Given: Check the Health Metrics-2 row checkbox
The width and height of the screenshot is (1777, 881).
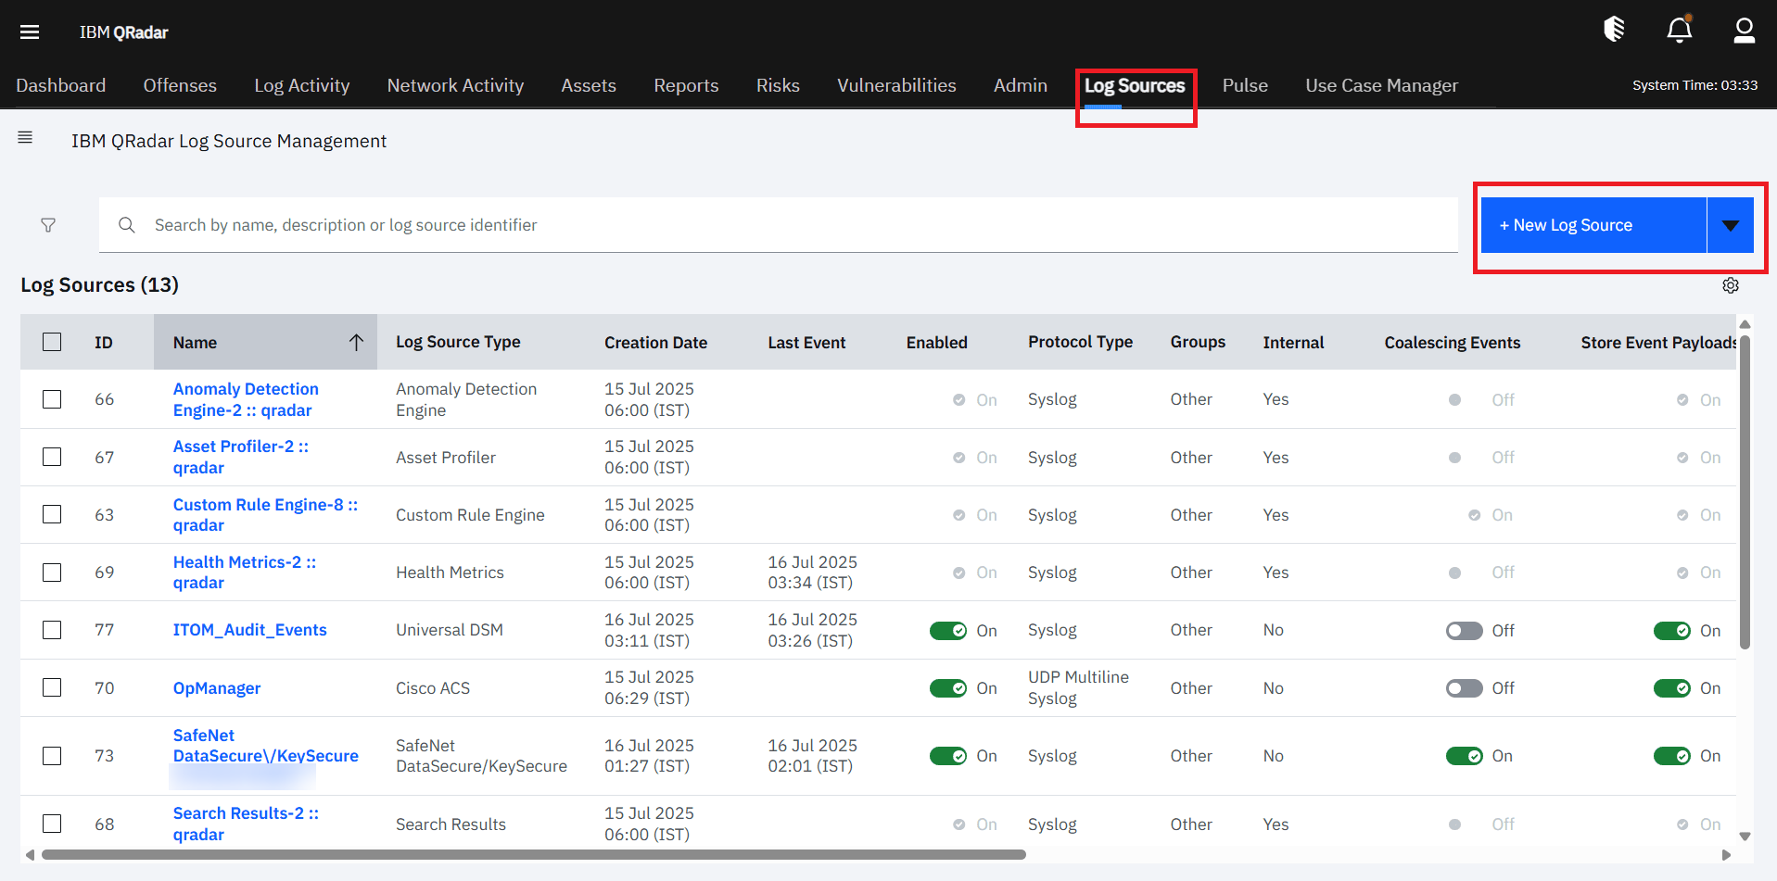Looking at the screenshot, I should tap(52, 573).
